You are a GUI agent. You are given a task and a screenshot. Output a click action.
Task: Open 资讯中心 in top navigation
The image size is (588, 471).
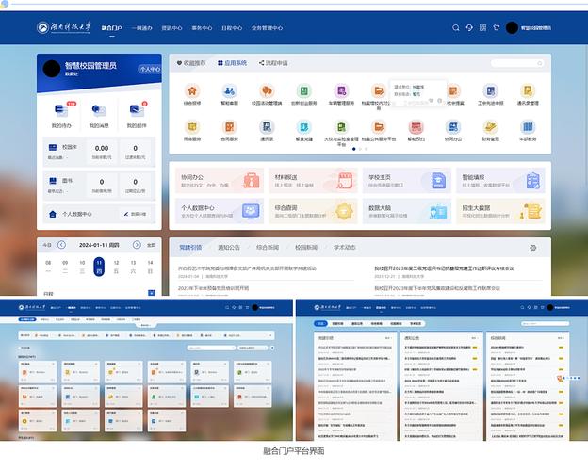171,28
